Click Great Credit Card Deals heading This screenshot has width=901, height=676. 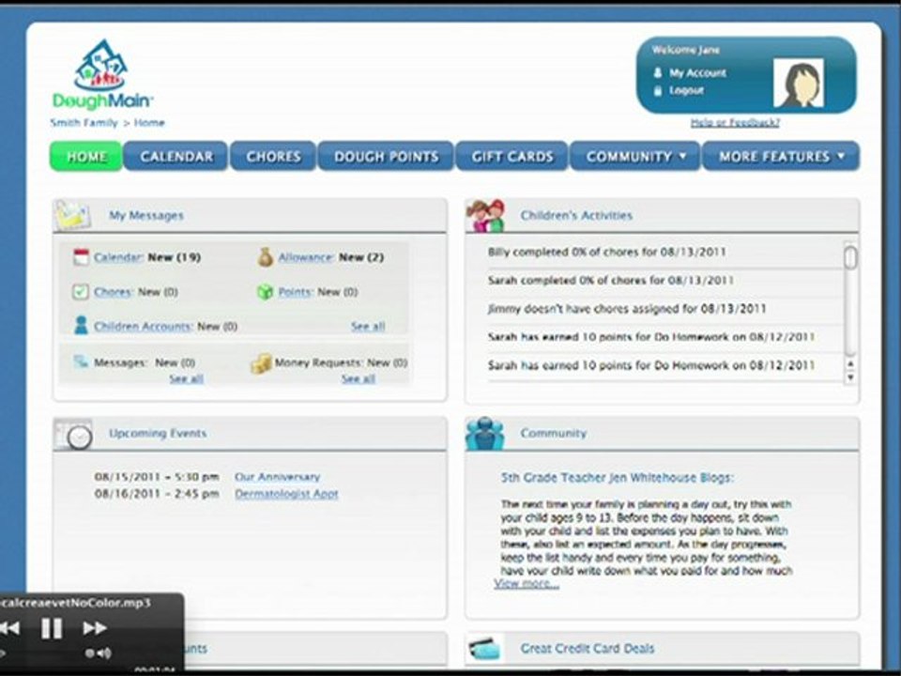(x=588, y=649)
